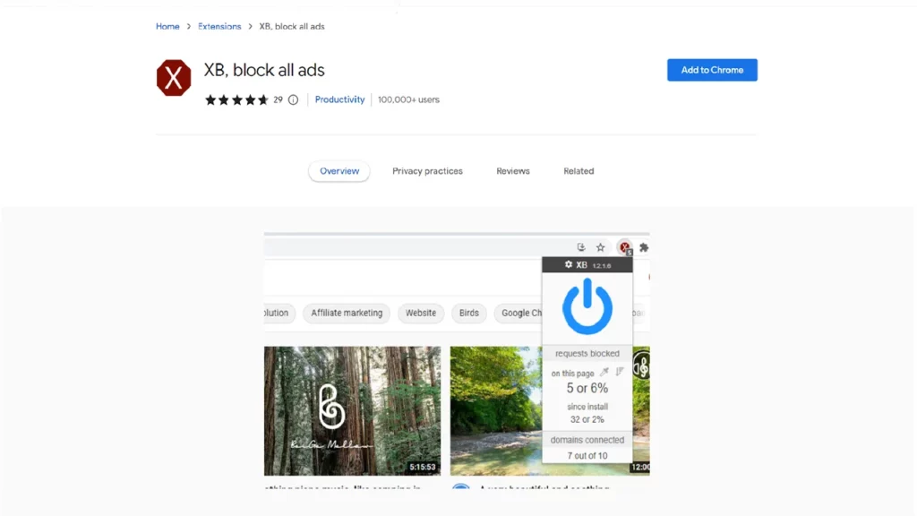Image resolution: width=917 pixels, height=516 pixels.
Task: Click the install/download icon in address bar
Action: click(581, 248)
